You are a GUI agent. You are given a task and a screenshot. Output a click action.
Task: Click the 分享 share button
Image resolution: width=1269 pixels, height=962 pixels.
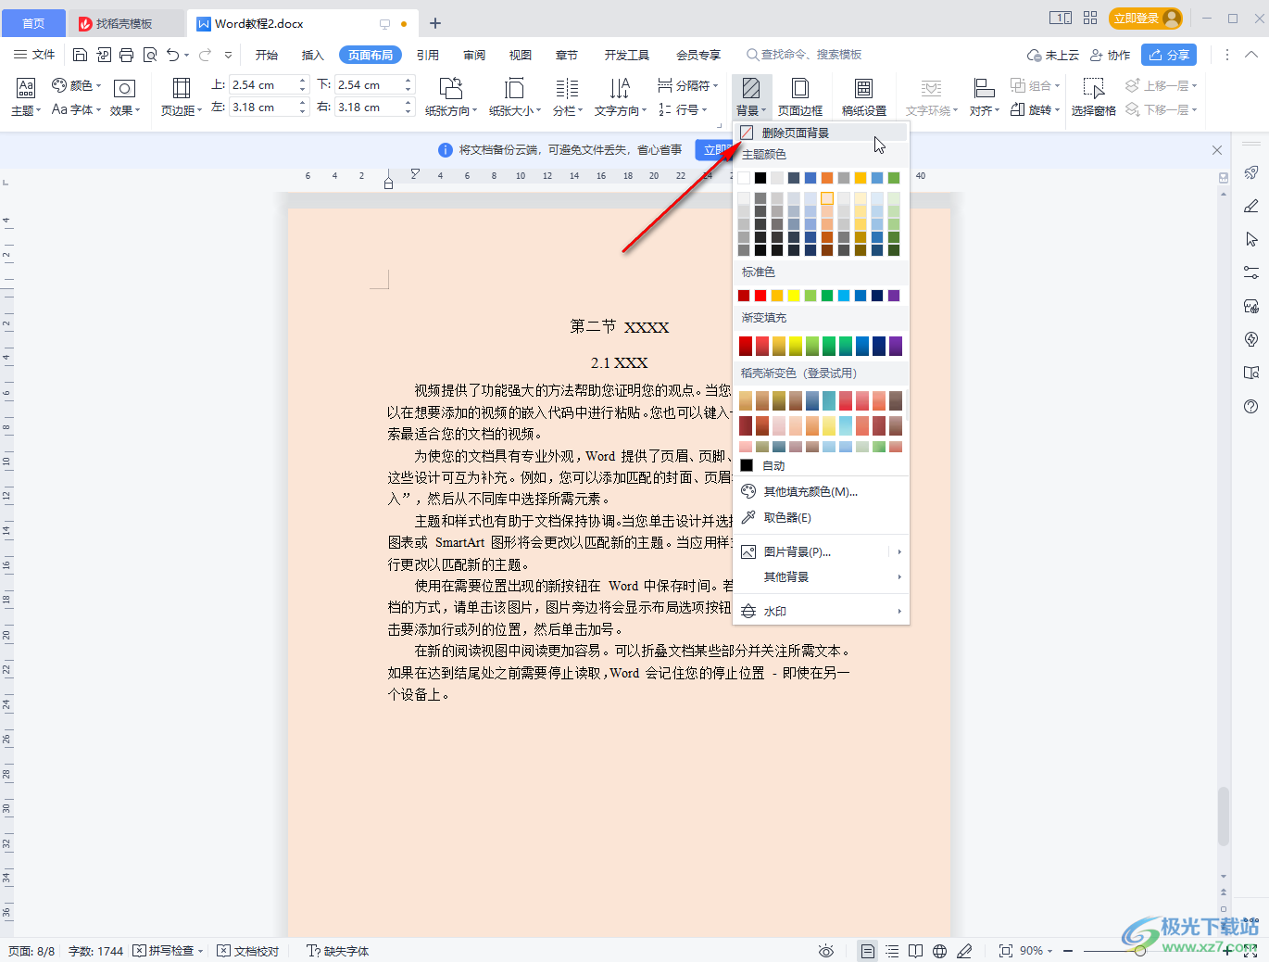tap(1169, 55)
